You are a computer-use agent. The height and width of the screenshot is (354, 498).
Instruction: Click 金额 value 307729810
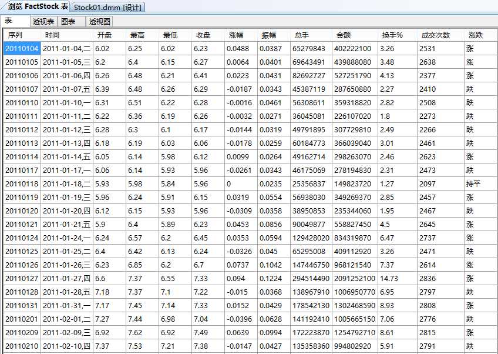pos(355,130)
